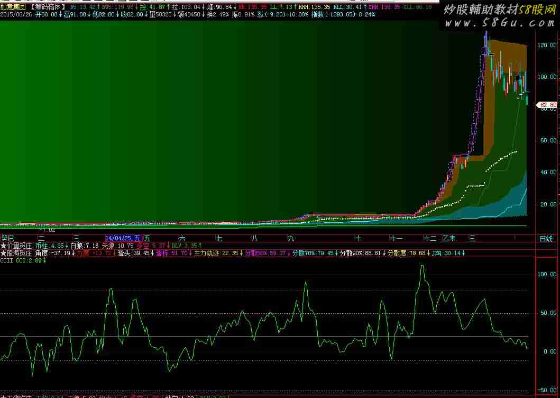Click the CCI:2.89 value readout
560x398 pixels.
coord(31,260)
